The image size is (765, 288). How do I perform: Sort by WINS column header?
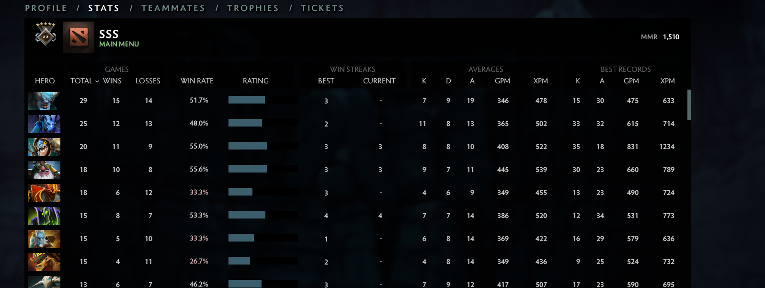coord(112,81)
